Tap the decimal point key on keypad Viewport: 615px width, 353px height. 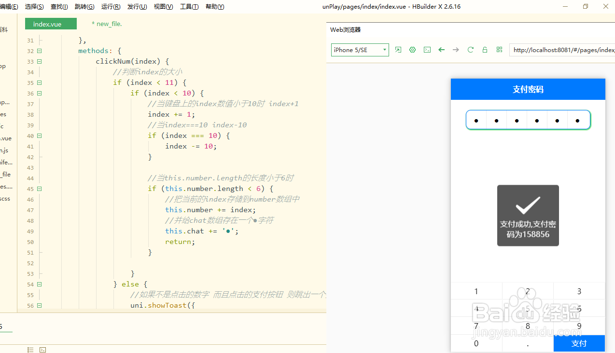click(528, 343)
